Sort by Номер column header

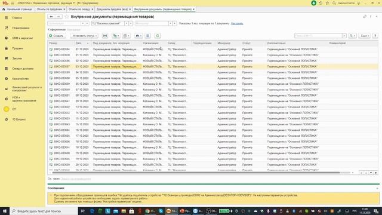61,43
